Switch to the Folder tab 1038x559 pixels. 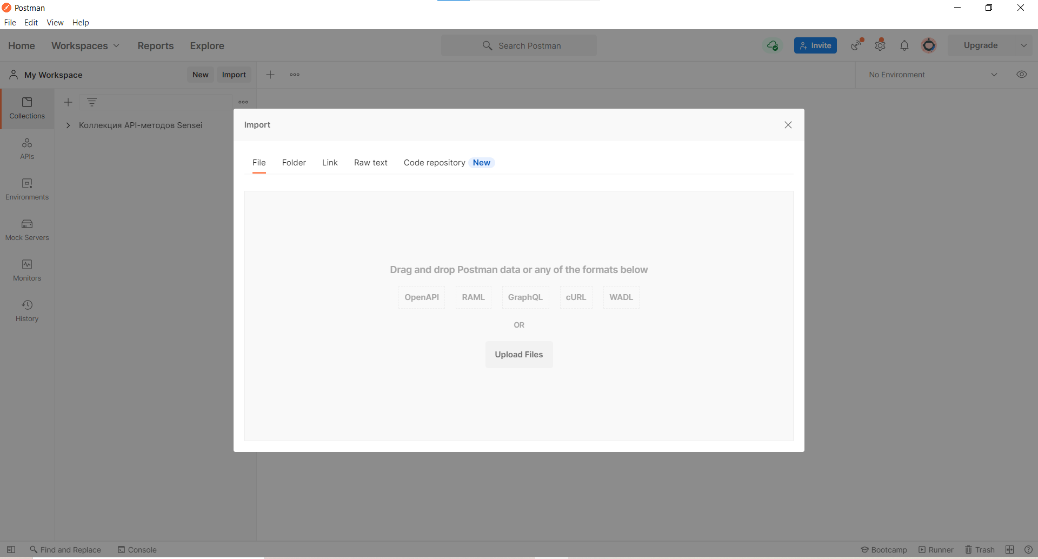(x=294, y=163)
